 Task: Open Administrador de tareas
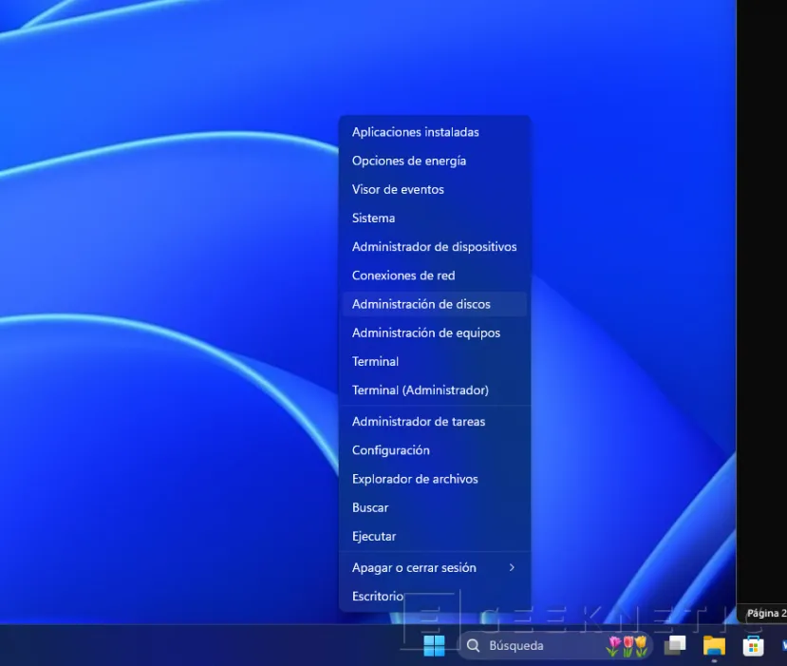[x=419, y=421]
